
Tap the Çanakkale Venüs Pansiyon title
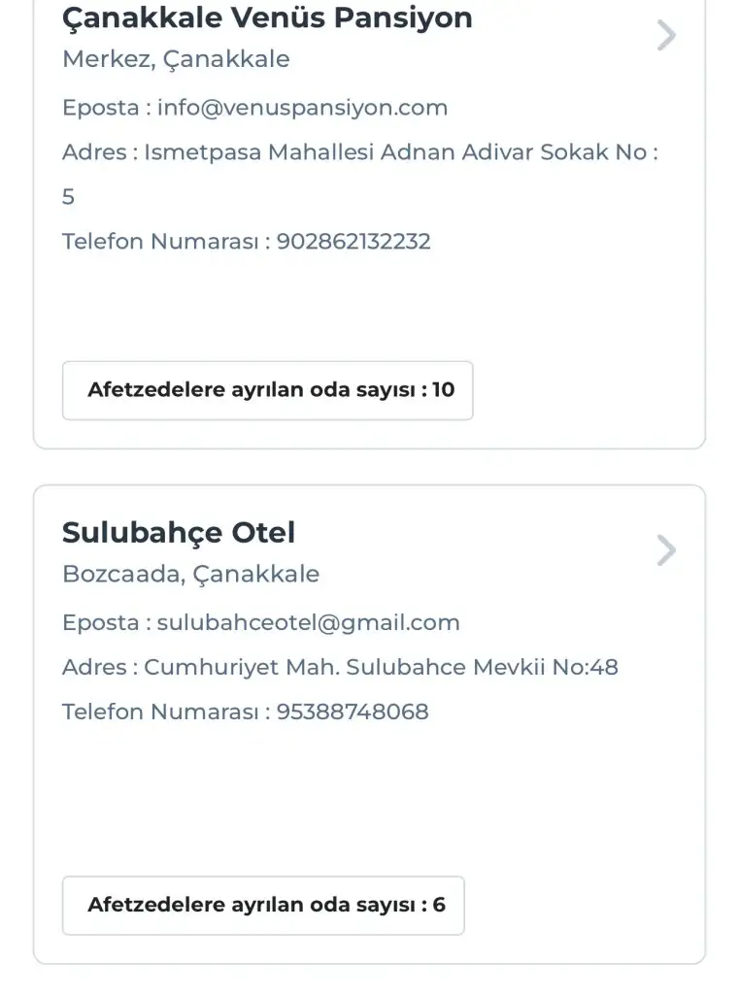[267, 17]
